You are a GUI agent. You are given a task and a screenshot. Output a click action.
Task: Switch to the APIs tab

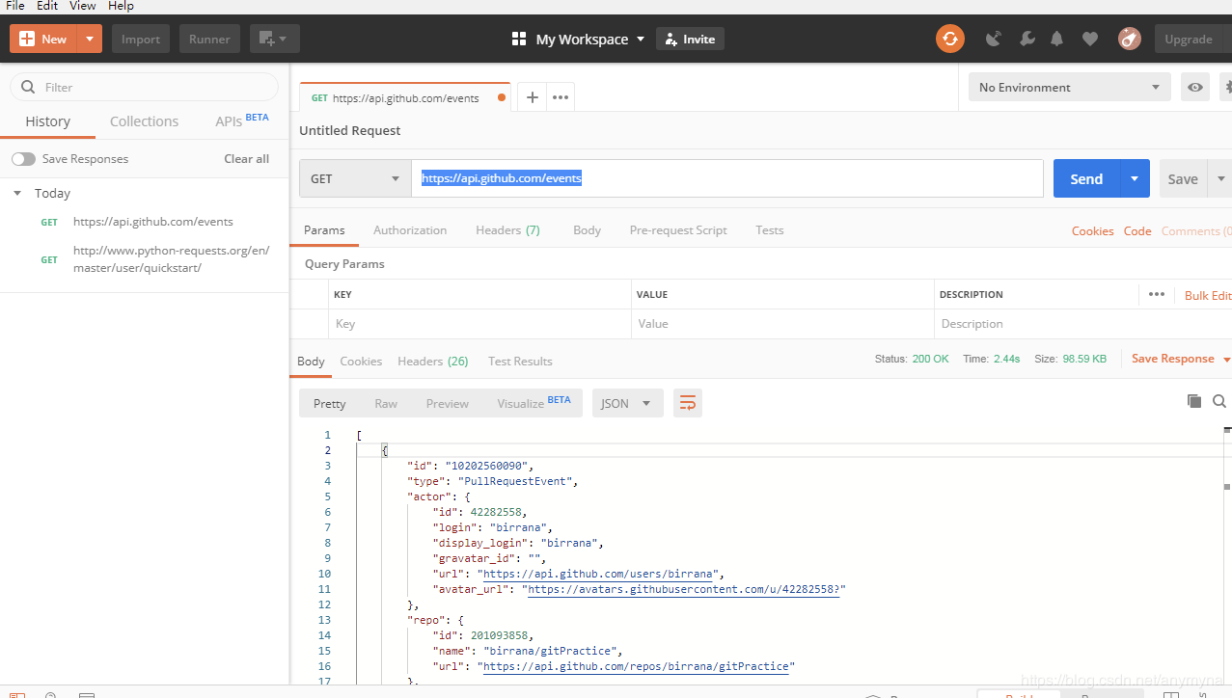click(x=241, y=121)
